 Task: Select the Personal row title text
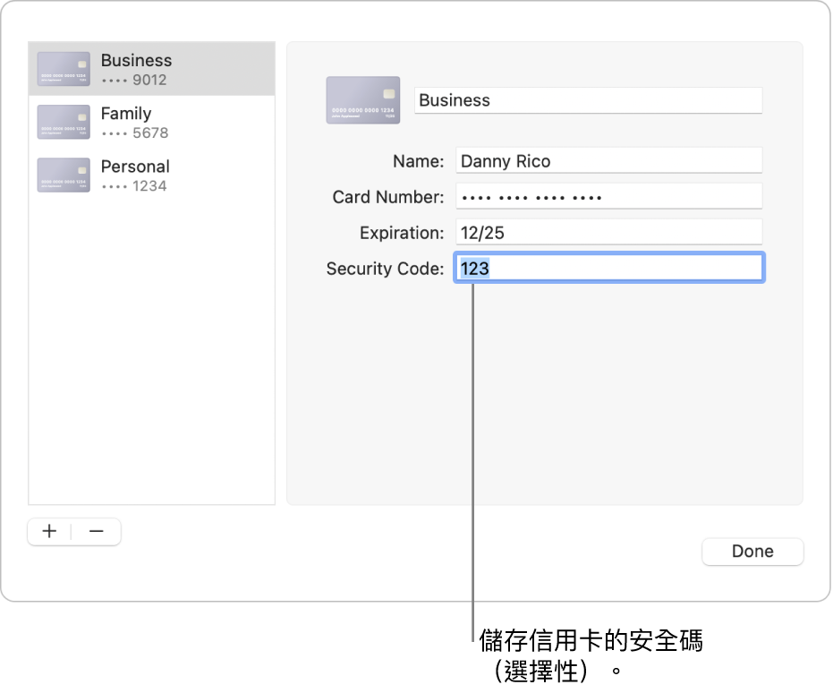(x=135, y=167)
